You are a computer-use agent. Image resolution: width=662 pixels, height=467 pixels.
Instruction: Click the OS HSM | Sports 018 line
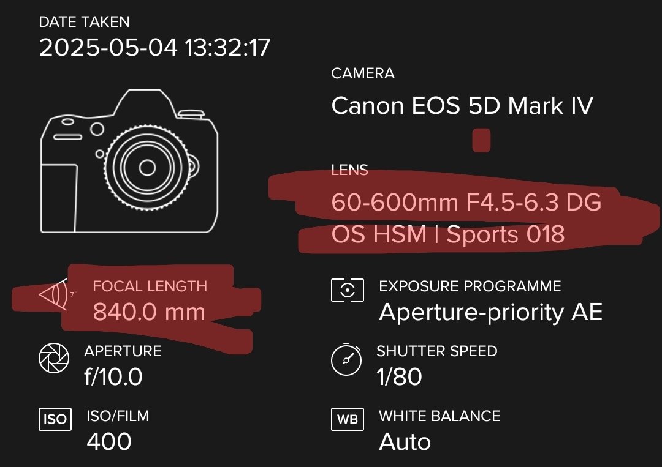(x=447, y=234)
